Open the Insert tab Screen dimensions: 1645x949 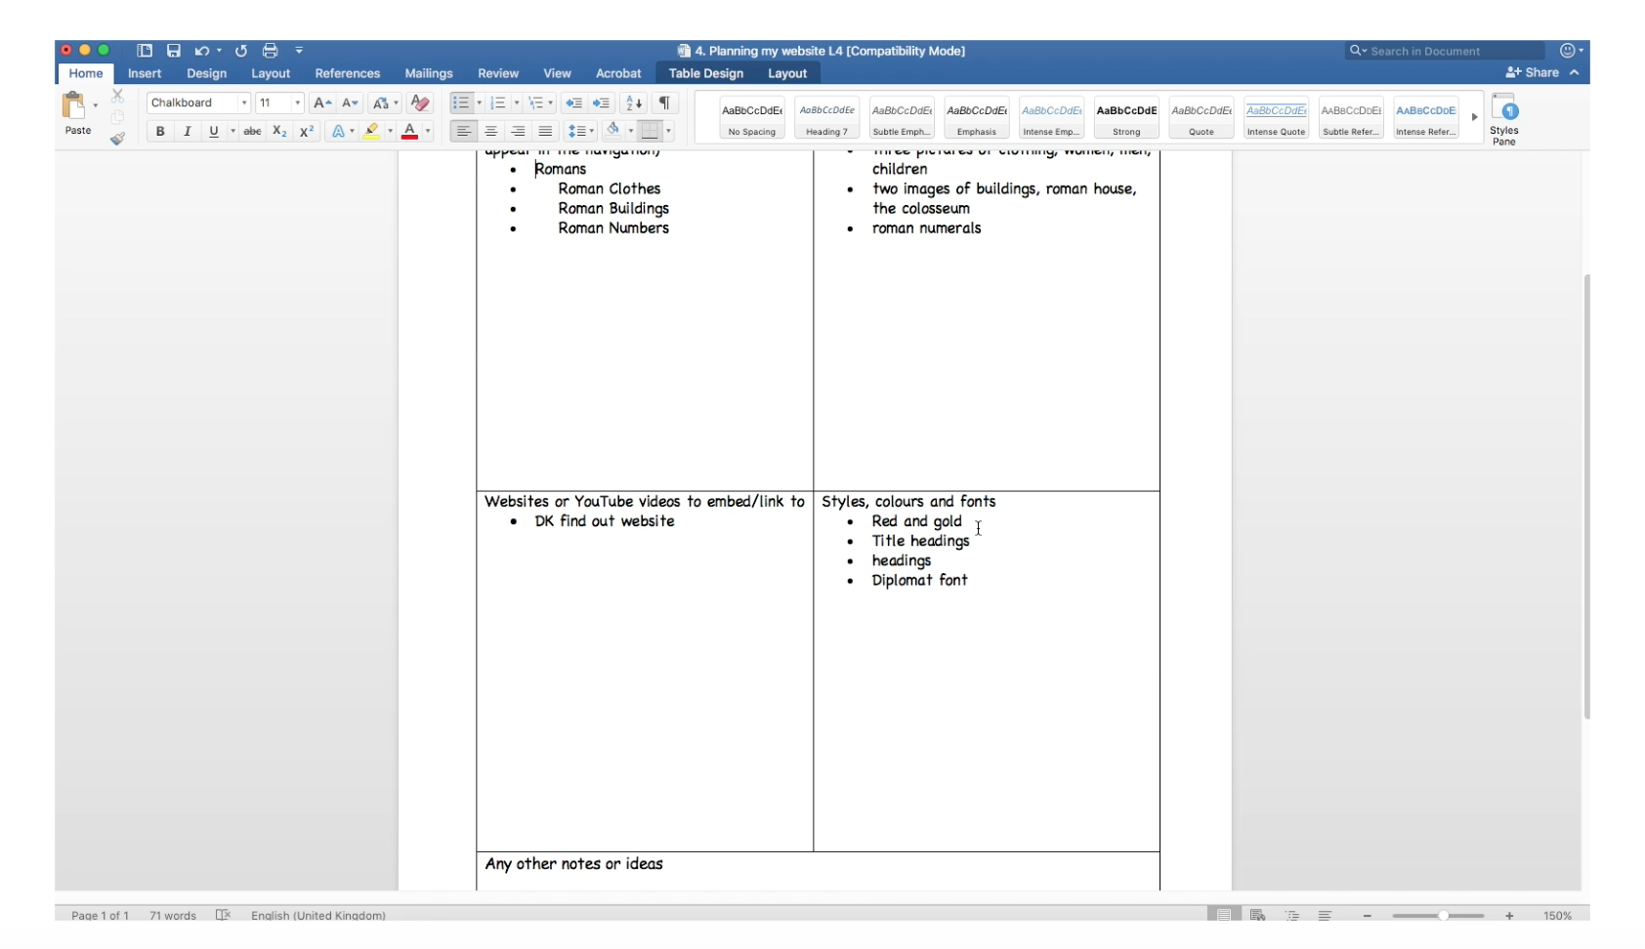click(x=145, y=73)
